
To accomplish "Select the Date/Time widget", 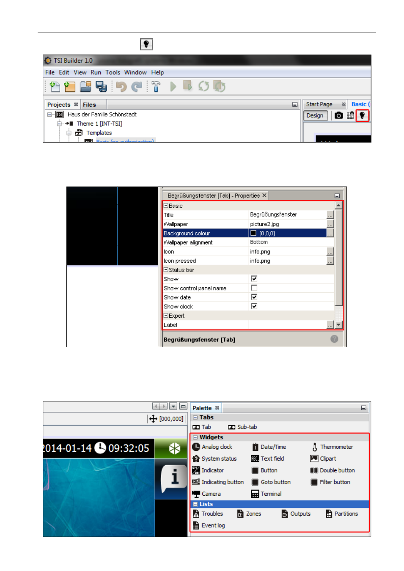I will pyautogui.click(x=269, y=447).
